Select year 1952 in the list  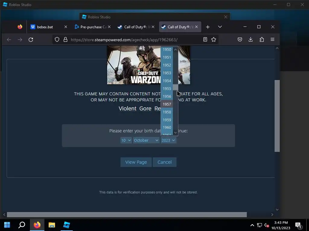[x=167, y=65]
